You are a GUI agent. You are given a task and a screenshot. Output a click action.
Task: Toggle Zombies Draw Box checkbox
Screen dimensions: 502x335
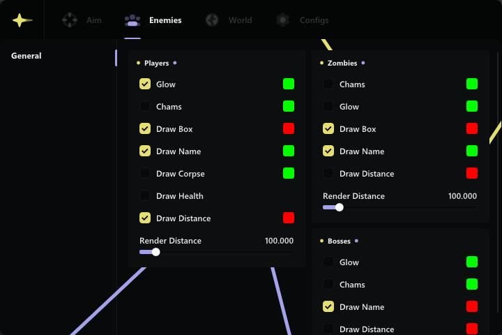click(328, 129)
